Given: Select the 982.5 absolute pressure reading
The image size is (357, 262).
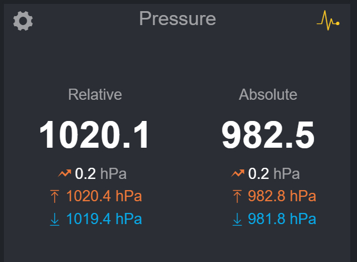Looking at the screenshot, I should (x=268, y=135).
